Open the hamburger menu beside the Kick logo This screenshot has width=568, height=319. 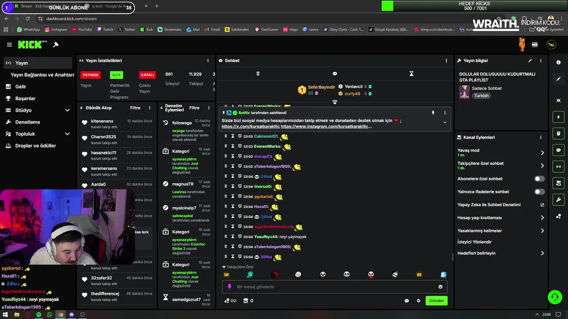(x=9, y=45)
